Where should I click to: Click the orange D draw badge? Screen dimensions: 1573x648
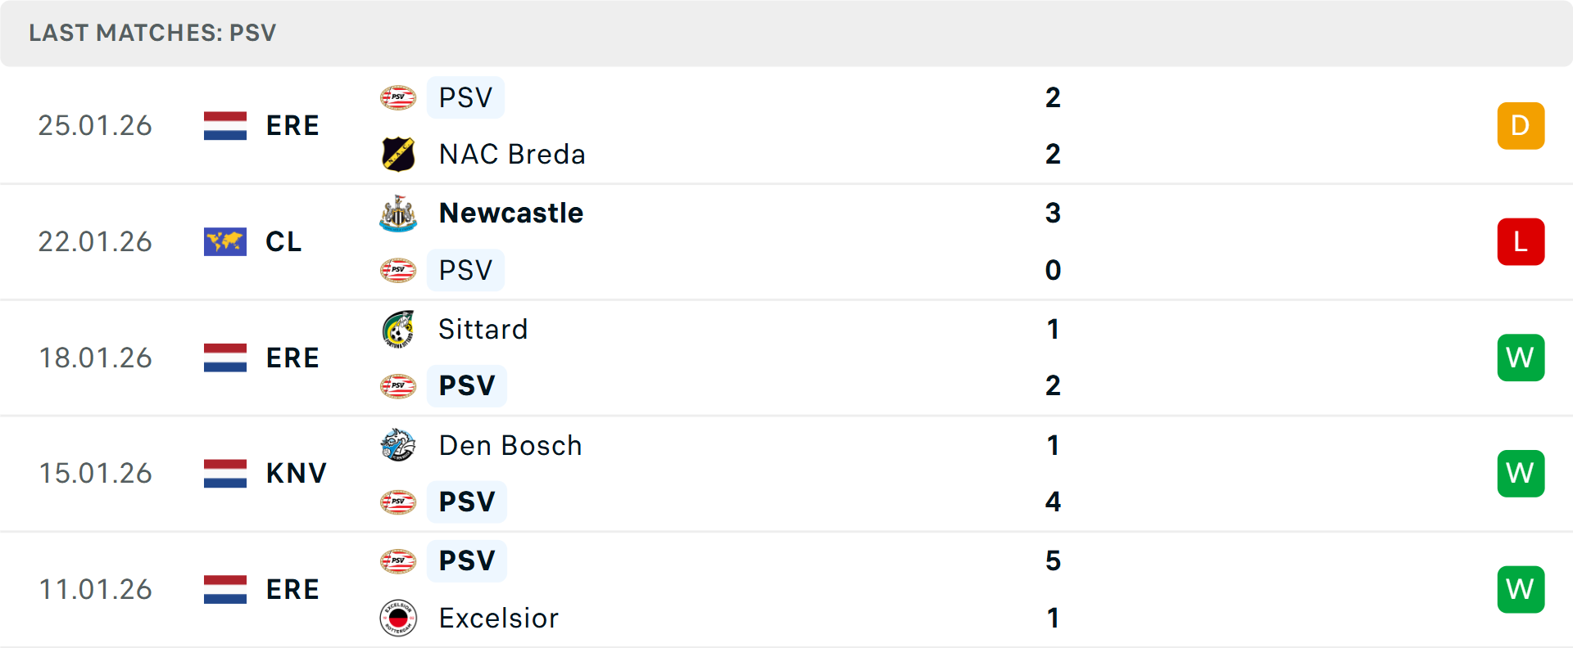1520,126
